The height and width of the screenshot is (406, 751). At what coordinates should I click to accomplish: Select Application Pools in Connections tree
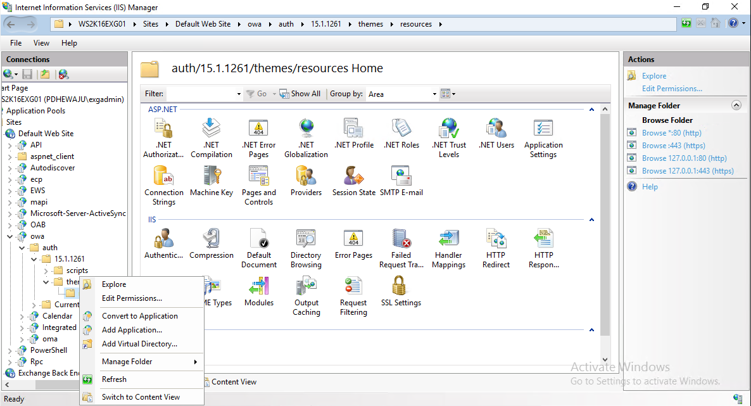click(x=35, y=111)
